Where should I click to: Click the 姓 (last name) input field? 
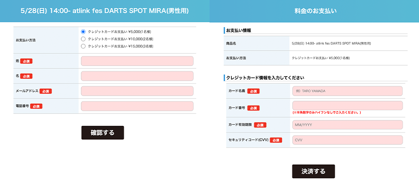click(x=137, y=61)
